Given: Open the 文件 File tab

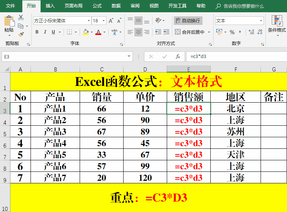Looking at the screenshot, I should point(10,6).
